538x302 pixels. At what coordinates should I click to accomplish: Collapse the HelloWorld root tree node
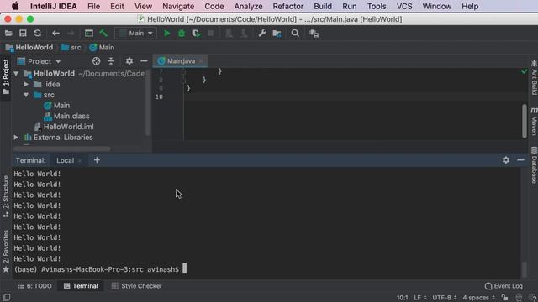click(16, 74)
